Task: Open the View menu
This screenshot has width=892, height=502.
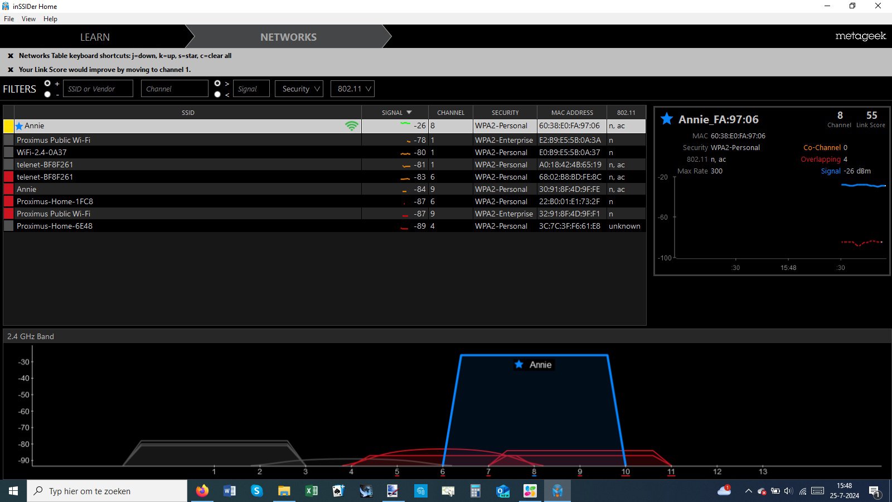Action: point(28,19)
